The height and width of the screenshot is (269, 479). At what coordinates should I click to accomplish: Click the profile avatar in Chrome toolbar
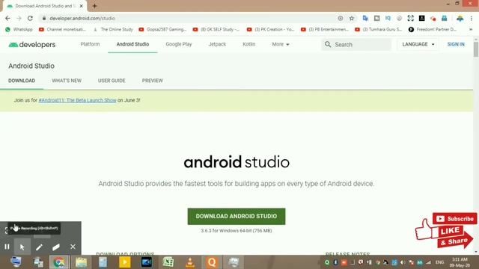coord(460,18)
